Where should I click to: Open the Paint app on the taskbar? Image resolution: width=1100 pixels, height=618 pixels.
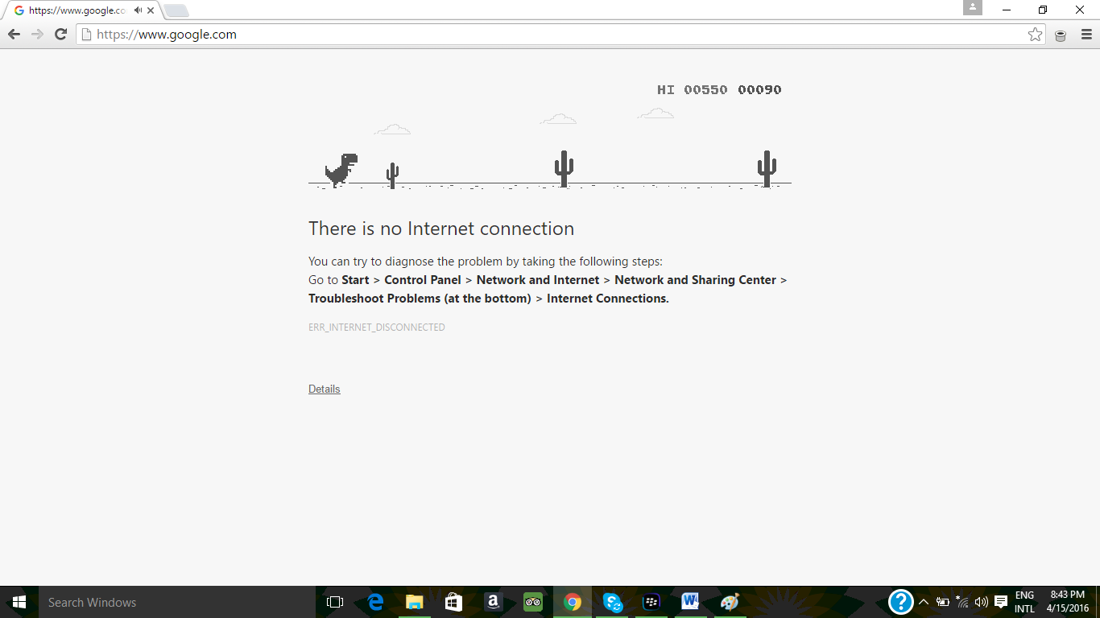click(x=730, y=602)
